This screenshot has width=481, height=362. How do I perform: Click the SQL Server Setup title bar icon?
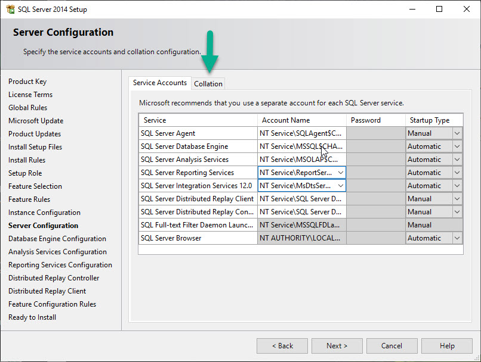(10, 9)
